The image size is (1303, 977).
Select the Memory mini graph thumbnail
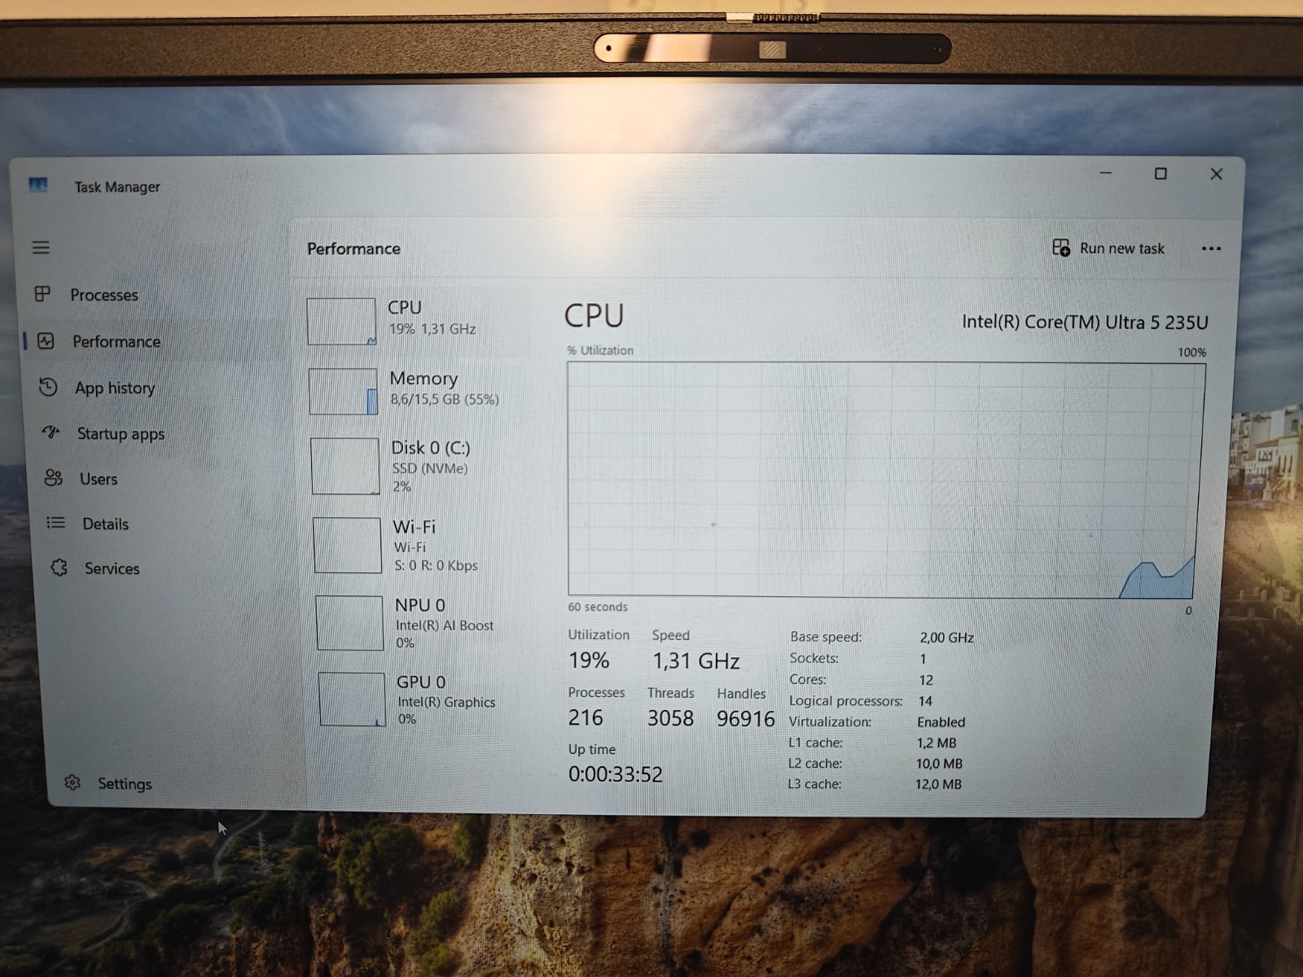pos(343,392)
